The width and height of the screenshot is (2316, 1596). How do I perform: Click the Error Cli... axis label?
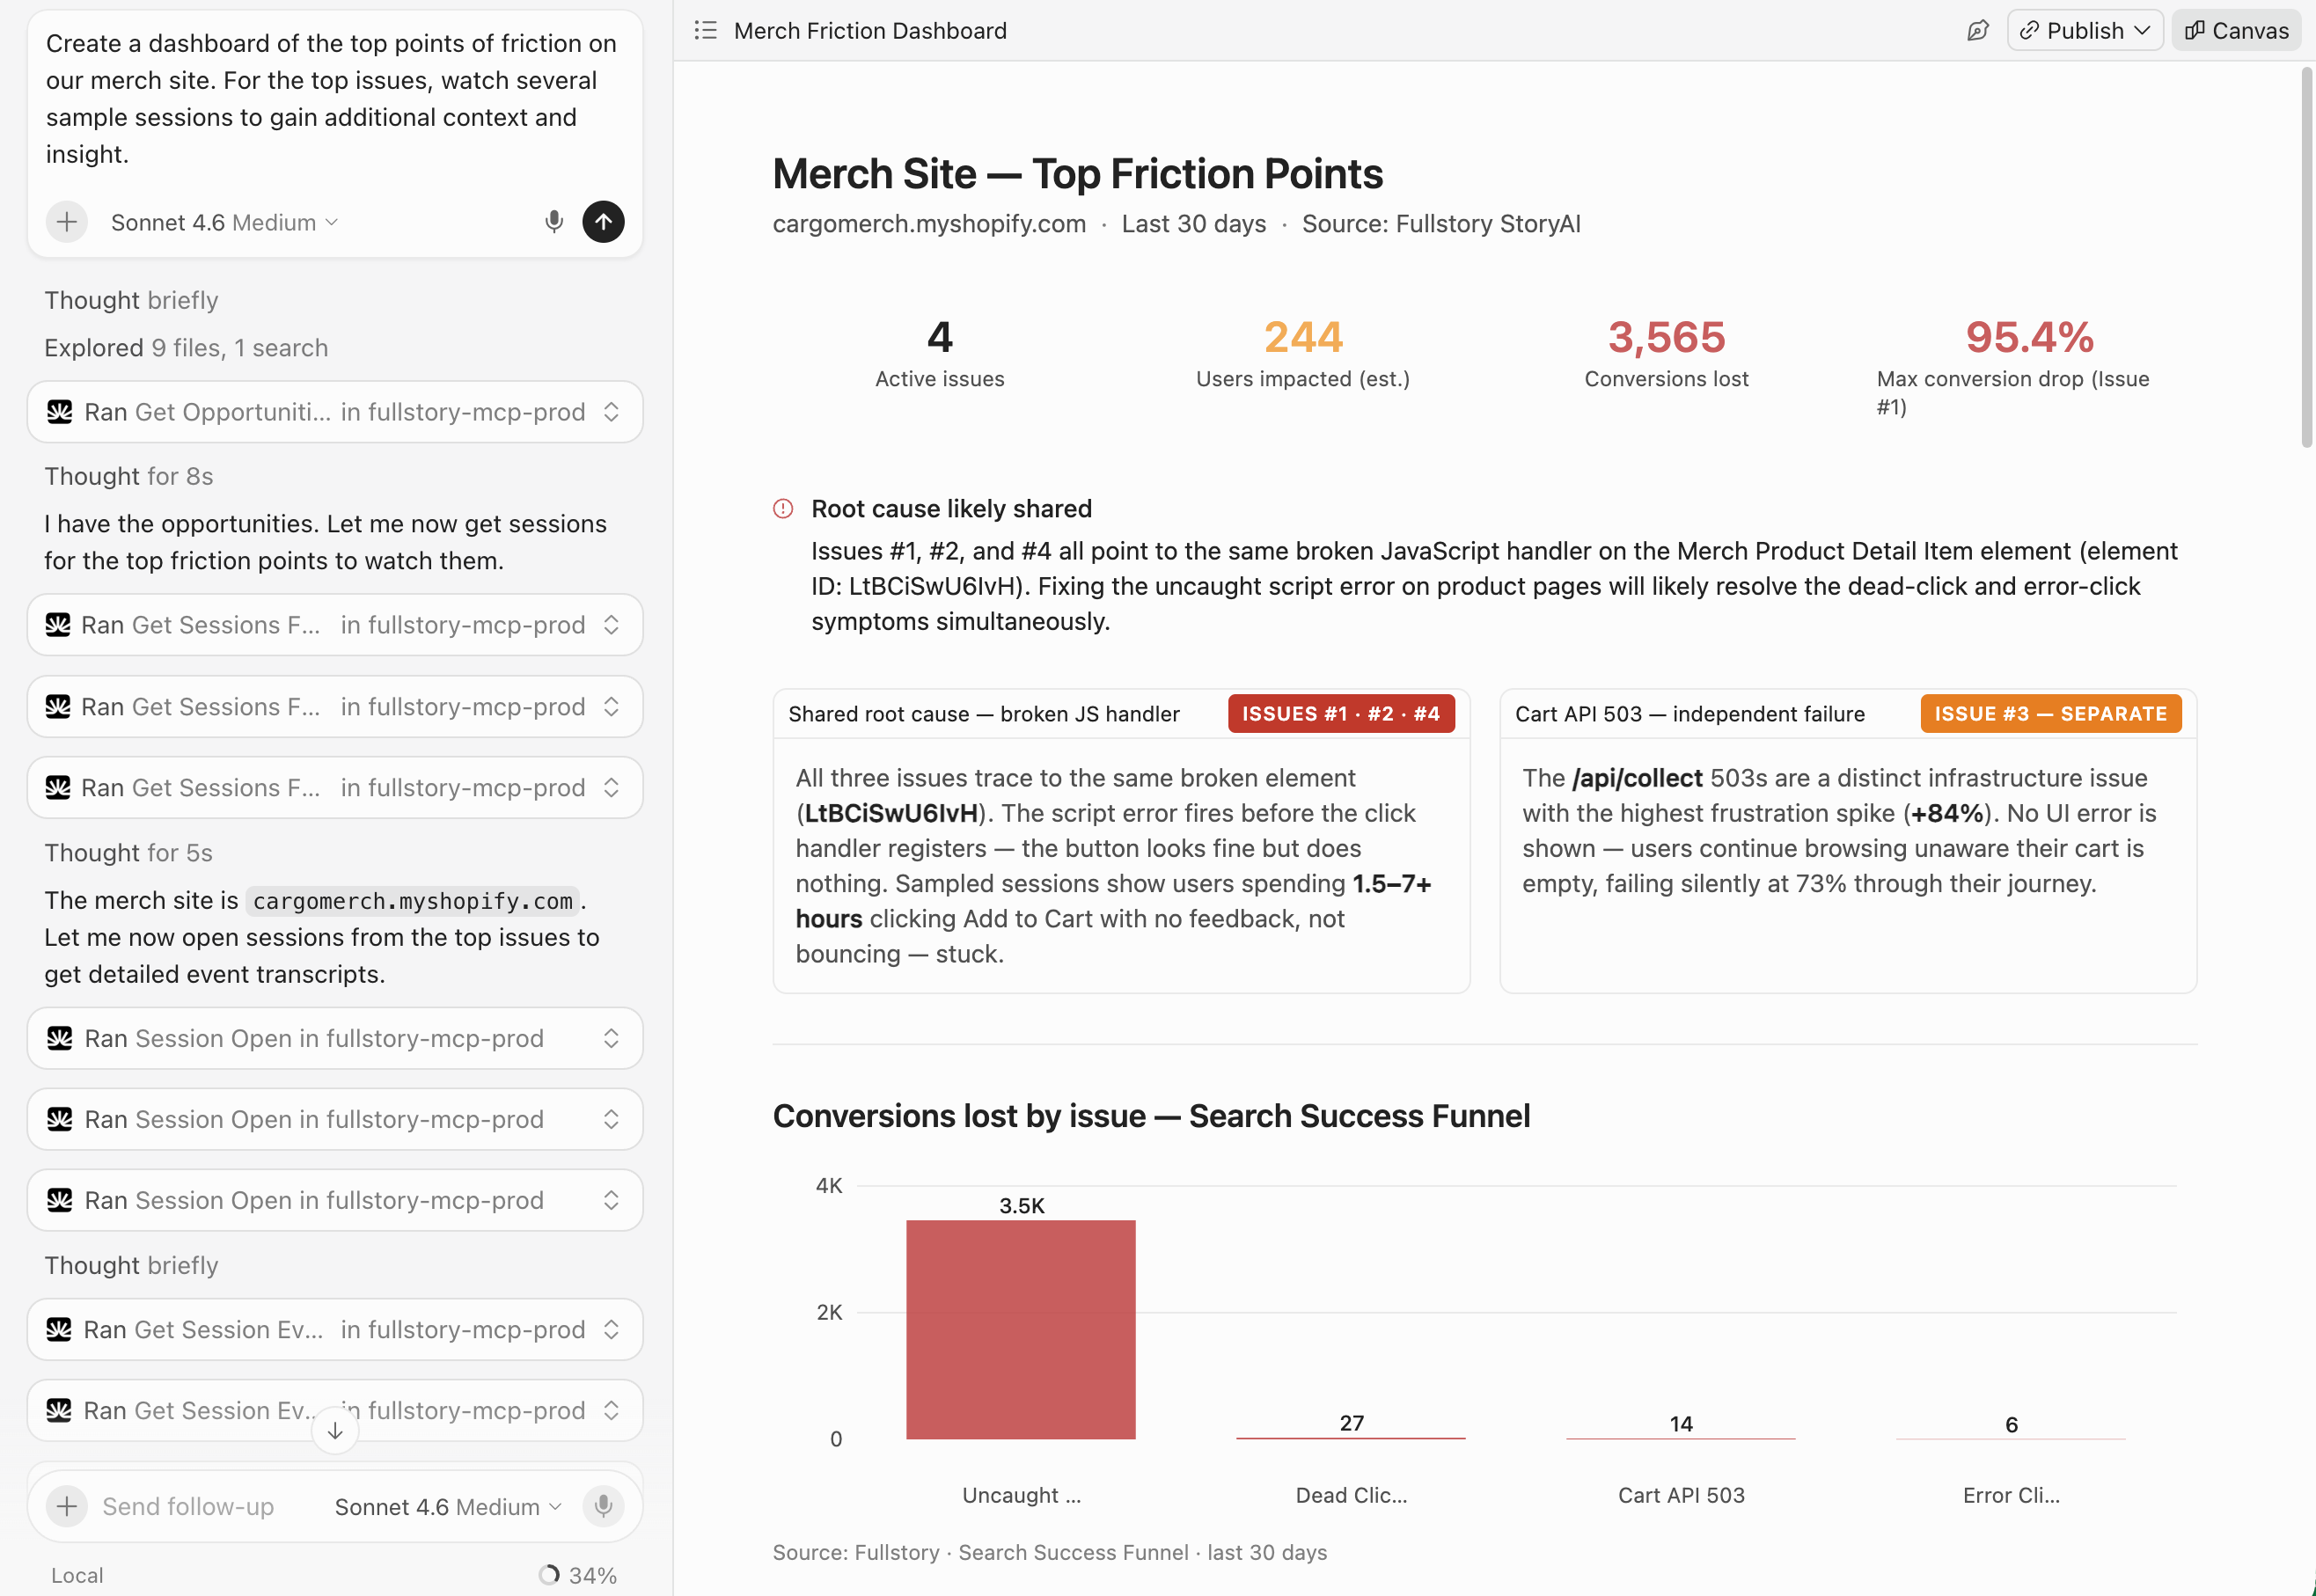[x=2011, y=1495]
